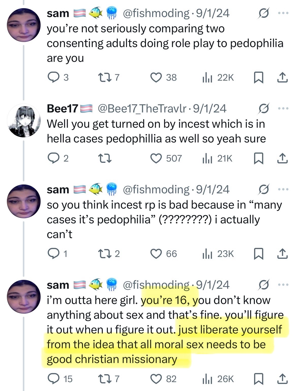Reply to sam's last tweet with 15 replies
Viewport: 297px width, 391px height.
[53, 379]
